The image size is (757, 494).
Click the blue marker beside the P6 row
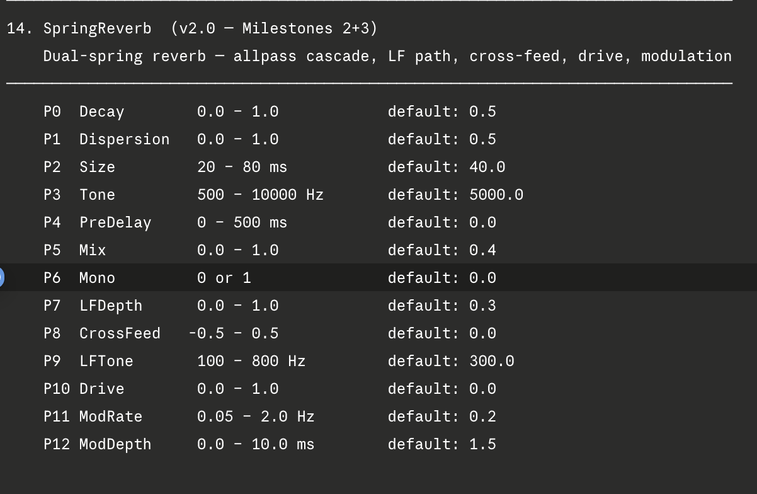coord(1,277)
